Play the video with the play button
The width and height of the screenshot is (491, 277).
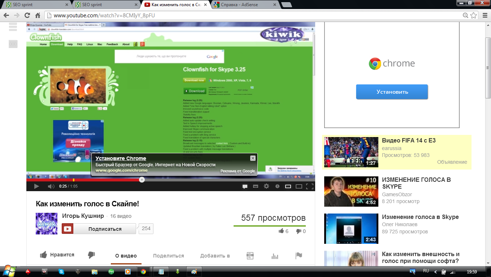(36, 186)
